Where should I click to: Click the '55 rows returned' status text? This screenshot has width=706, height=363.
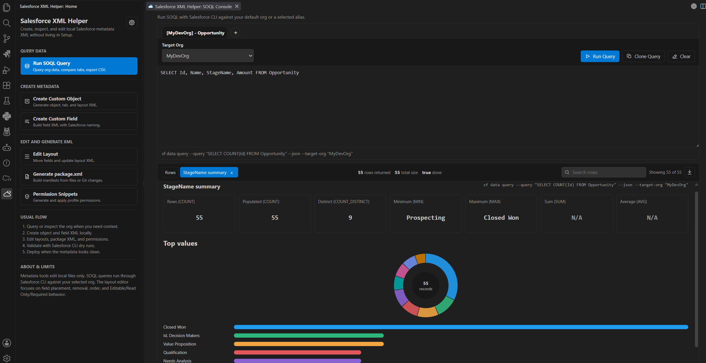point(374,173)
